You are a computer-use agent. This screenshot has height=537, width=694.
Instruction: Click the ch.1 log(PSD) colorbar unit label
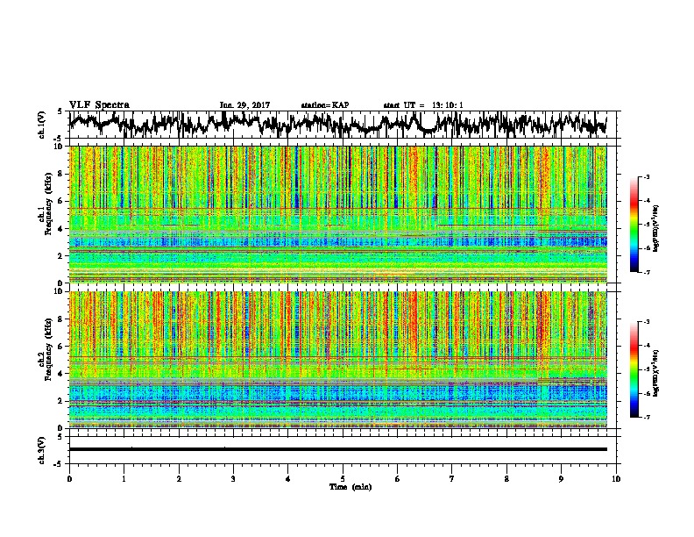pos(656,229)
